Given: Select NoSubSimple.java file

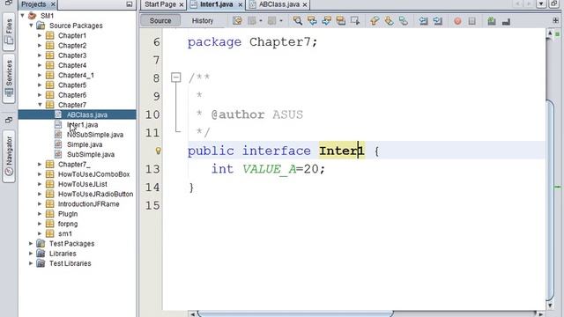Looking at the screenshot, I should (95, 135).
